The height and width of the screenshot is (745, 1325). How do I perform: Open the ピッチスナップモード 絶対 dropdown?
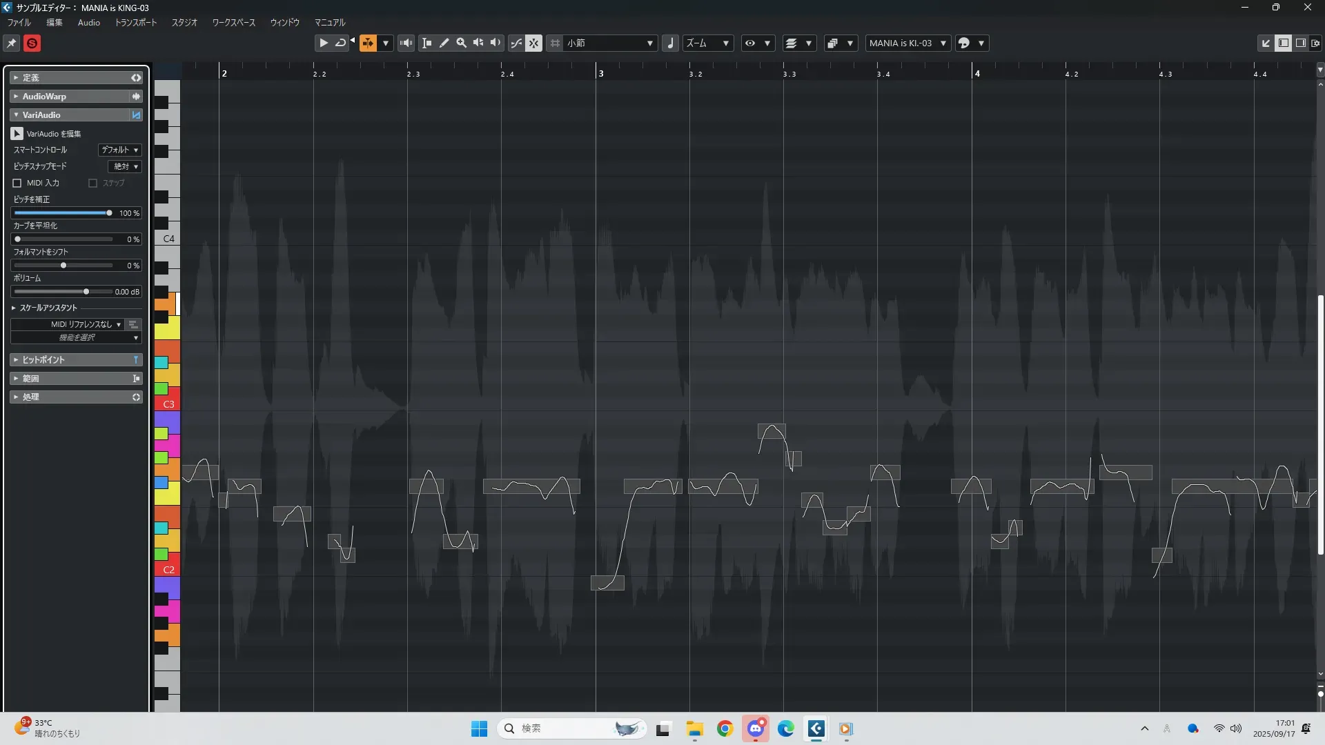click(125, 166)
